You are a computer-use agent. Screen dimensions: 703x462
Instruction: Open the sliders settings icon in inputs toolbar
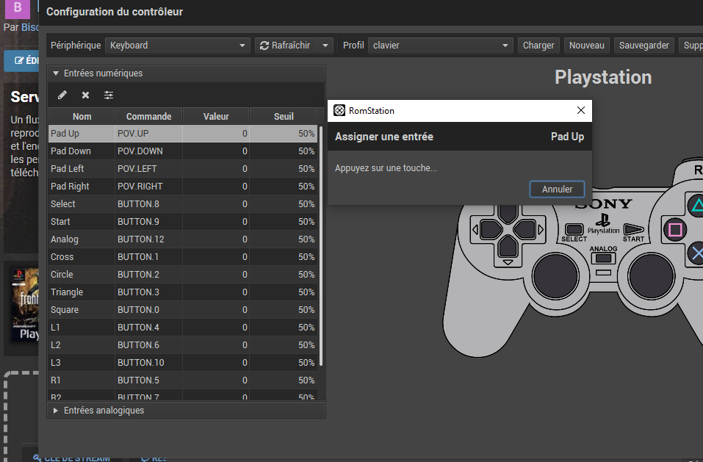pyautogui.click(x=109, y=95)
